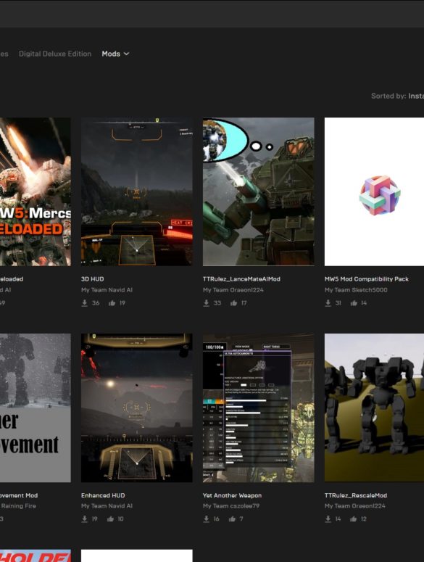The image size is (424, 562).
Task: Click download icon under TTRulez_LanceMateAIMod
Action: [207, 303]
